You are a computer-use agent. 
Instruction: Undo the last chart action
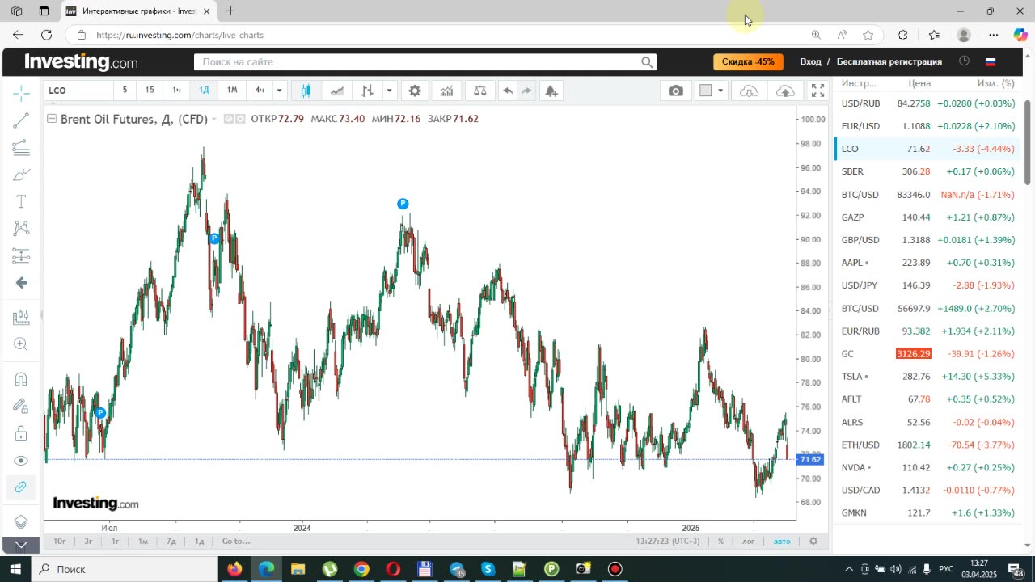(x=508, y=91)
